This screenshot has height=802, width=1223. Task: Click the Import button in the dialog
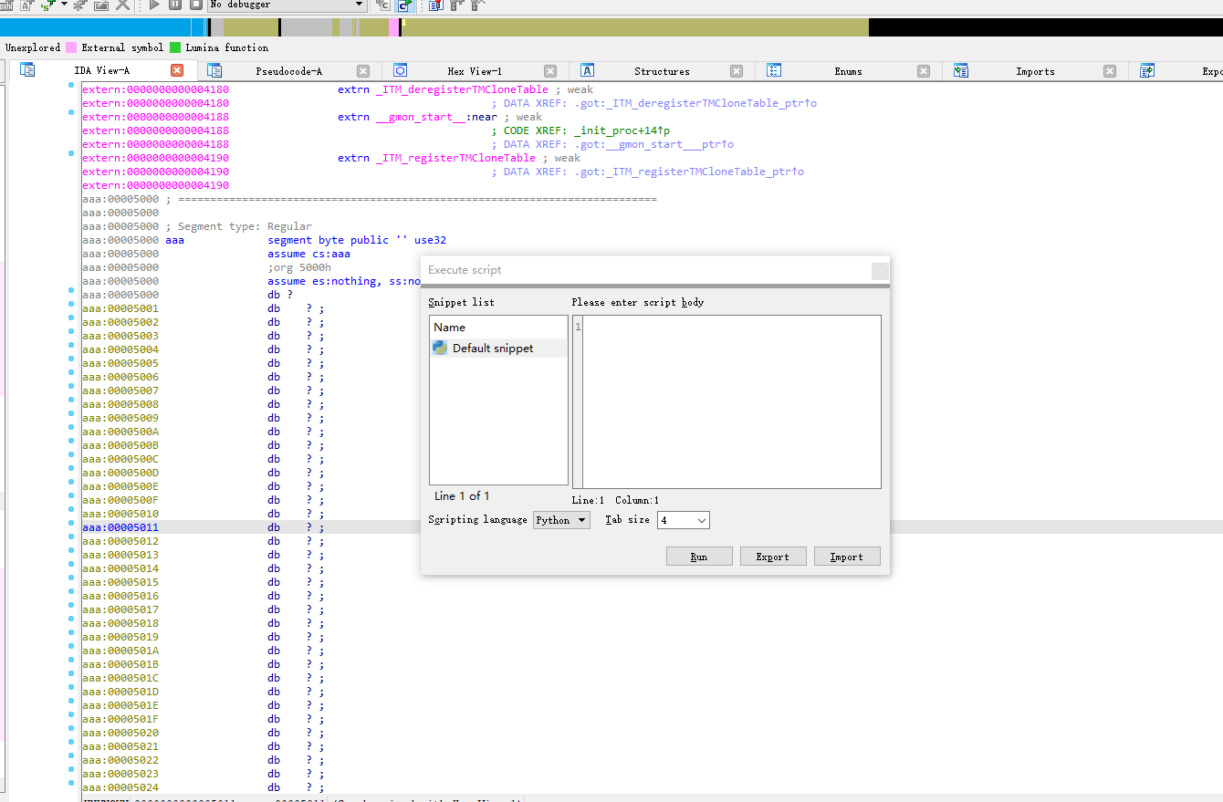tap(847, 556)
